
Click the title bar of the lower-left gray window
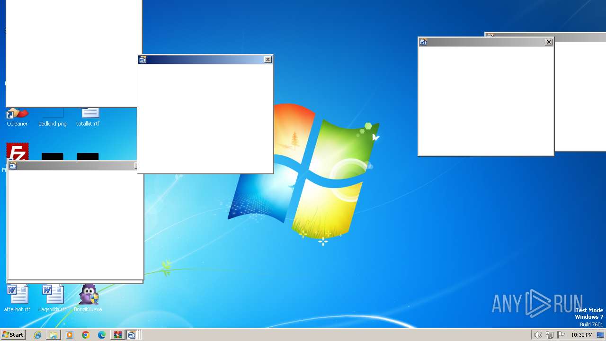pyautogui.click(x=72, y=166)
